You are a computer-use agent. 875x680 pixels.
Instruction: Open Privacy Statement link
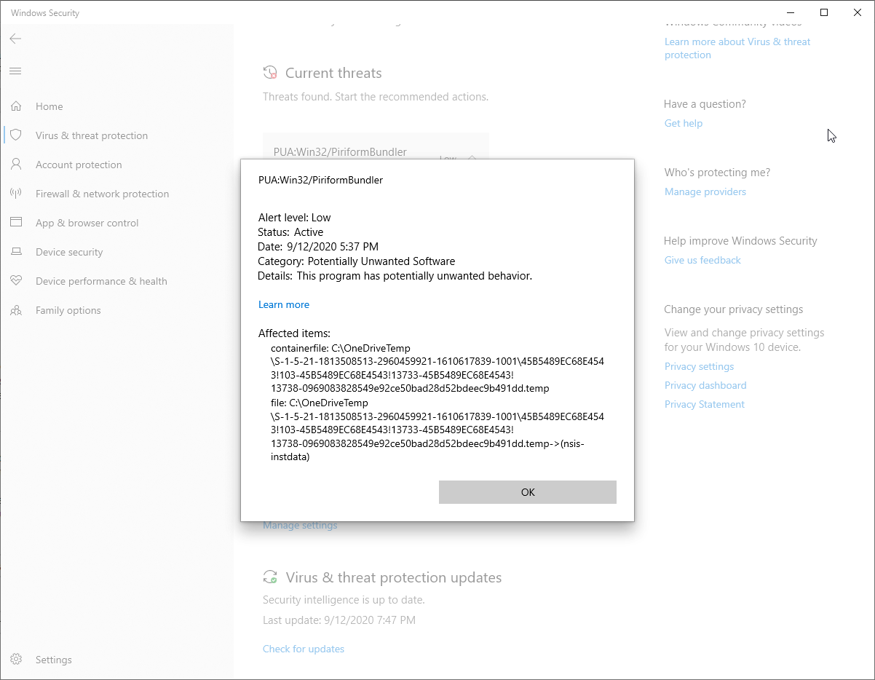(x=705, y=404)
